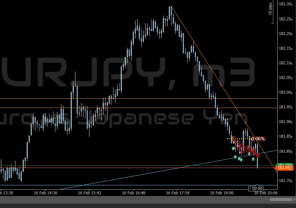Grab the 00:00 countdown timer handle
296x208 pixels.
click(257, 188)
